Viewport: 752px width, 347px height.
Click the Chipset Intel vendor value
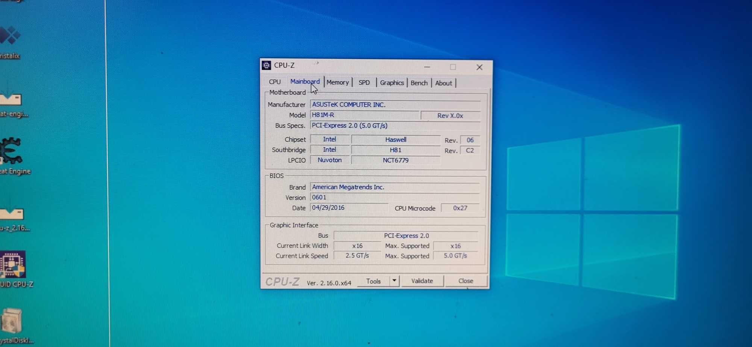tap(329, 139)
